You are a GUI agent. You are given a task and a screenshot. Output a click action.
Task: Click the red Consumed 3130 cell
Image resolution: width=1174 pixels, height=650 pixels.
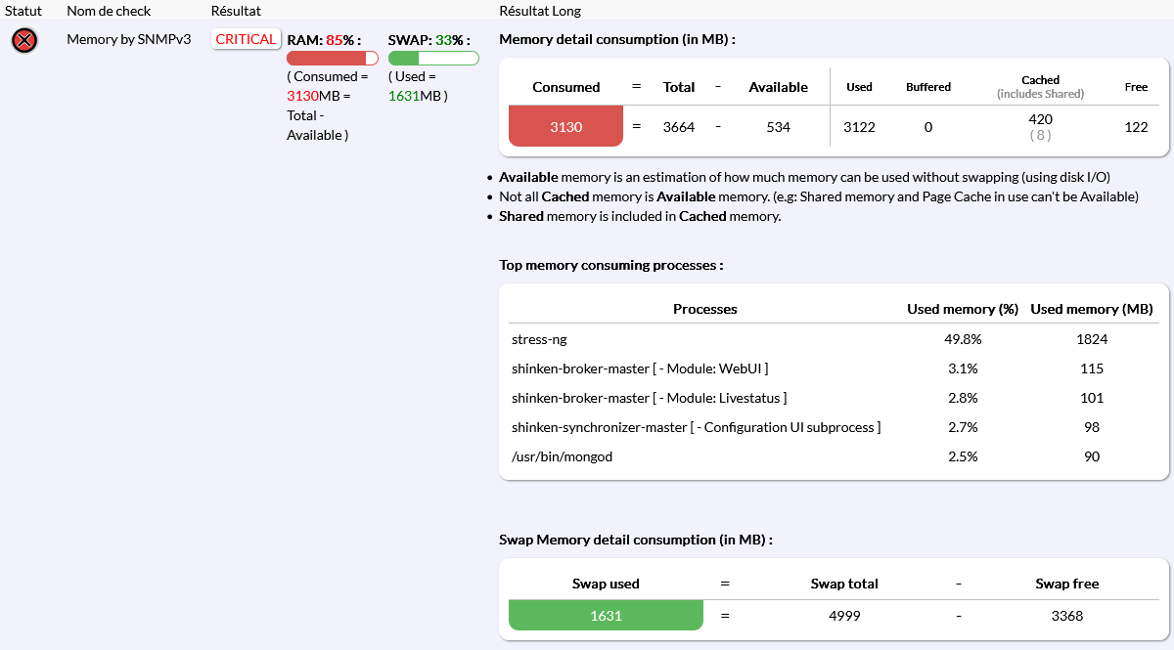point(565,127)
